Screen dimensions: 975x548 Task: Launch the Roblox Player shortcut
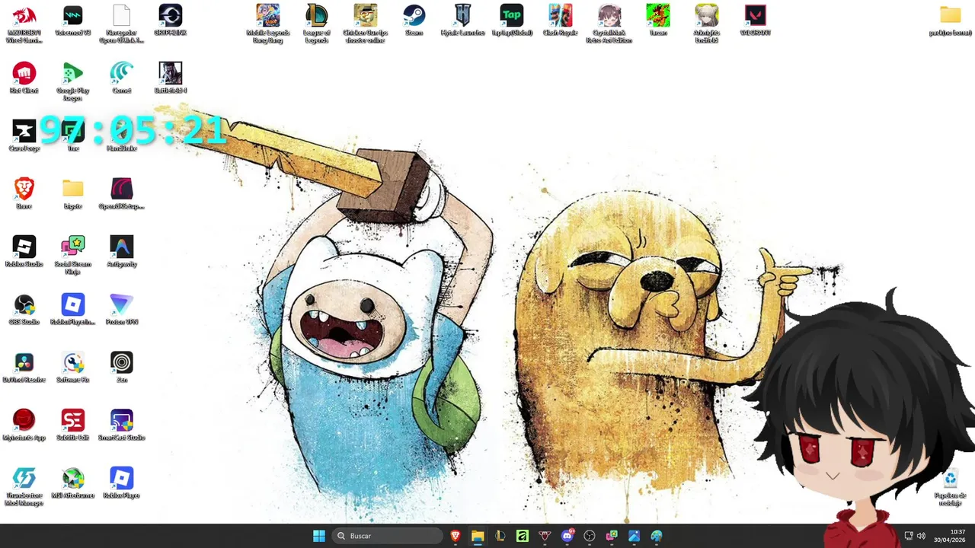[x=121, y=484]
